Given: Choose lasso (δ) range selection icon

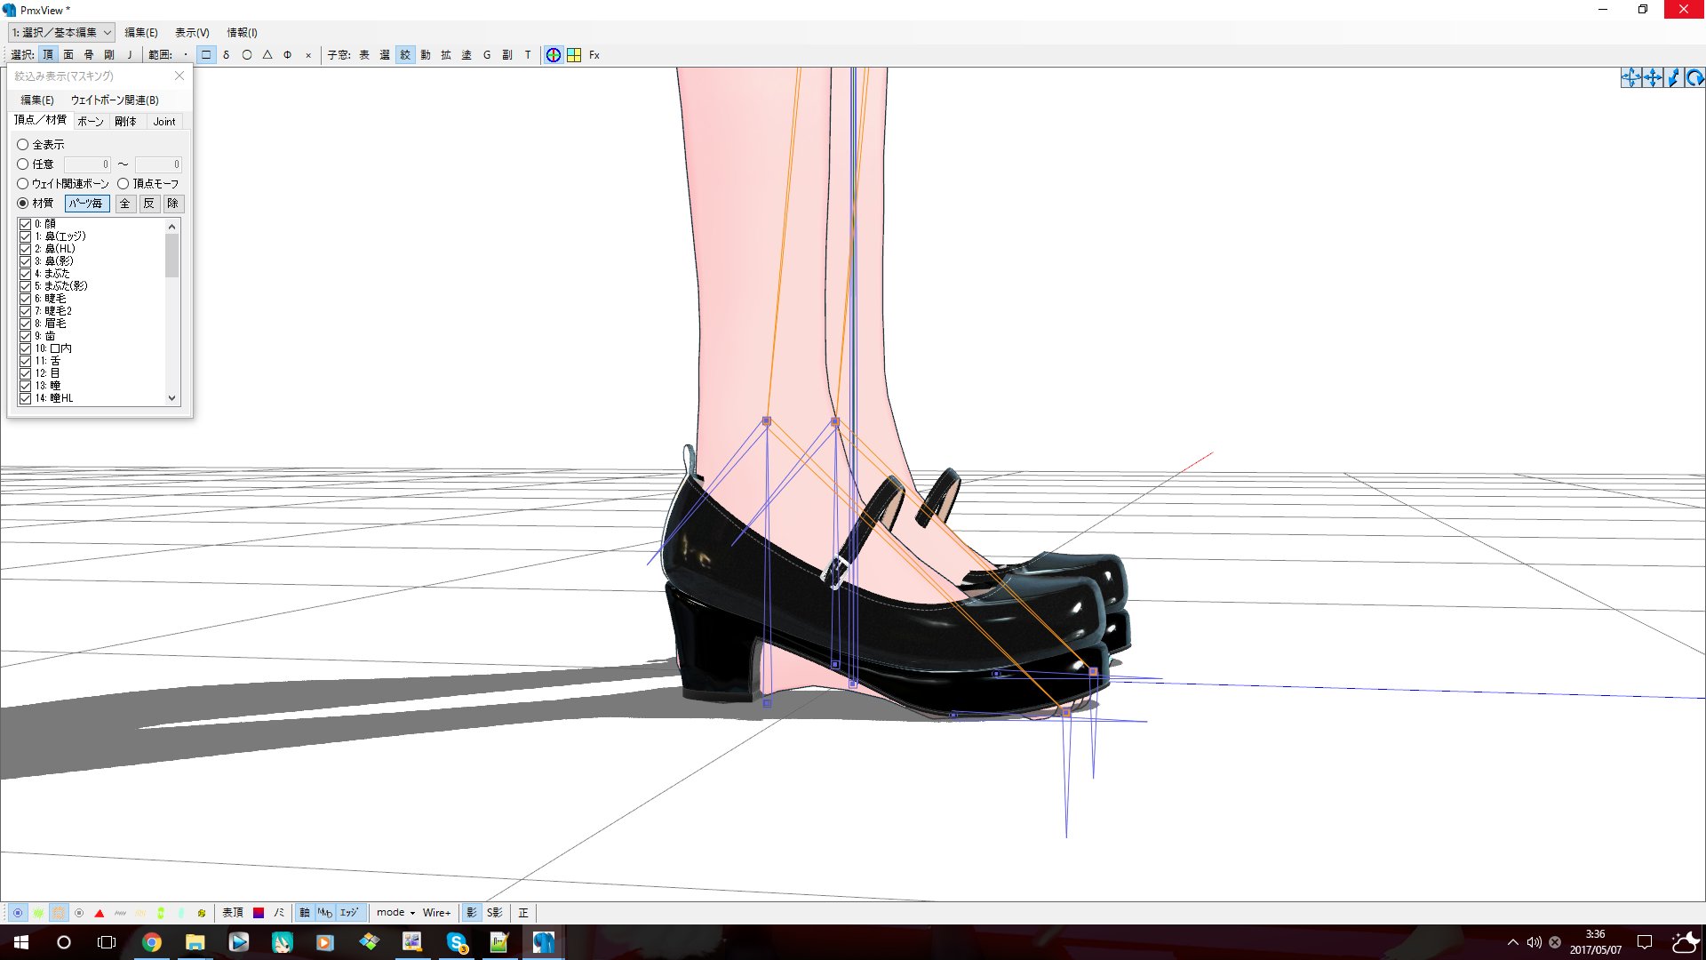Looking at the screenshot, I should click(227, 55).
